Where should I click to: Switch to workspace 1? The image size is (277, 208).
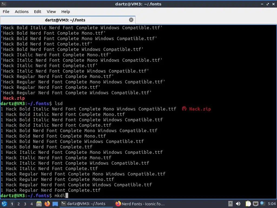(x=12, y=204)
